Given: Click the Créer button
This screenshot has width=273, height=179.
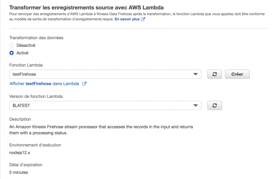Looking at the screenshot, I should [x=237, y=74].
